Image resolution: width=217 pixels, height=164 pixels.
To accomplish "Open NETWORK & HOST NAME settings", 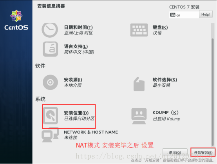I will (91, 132).
